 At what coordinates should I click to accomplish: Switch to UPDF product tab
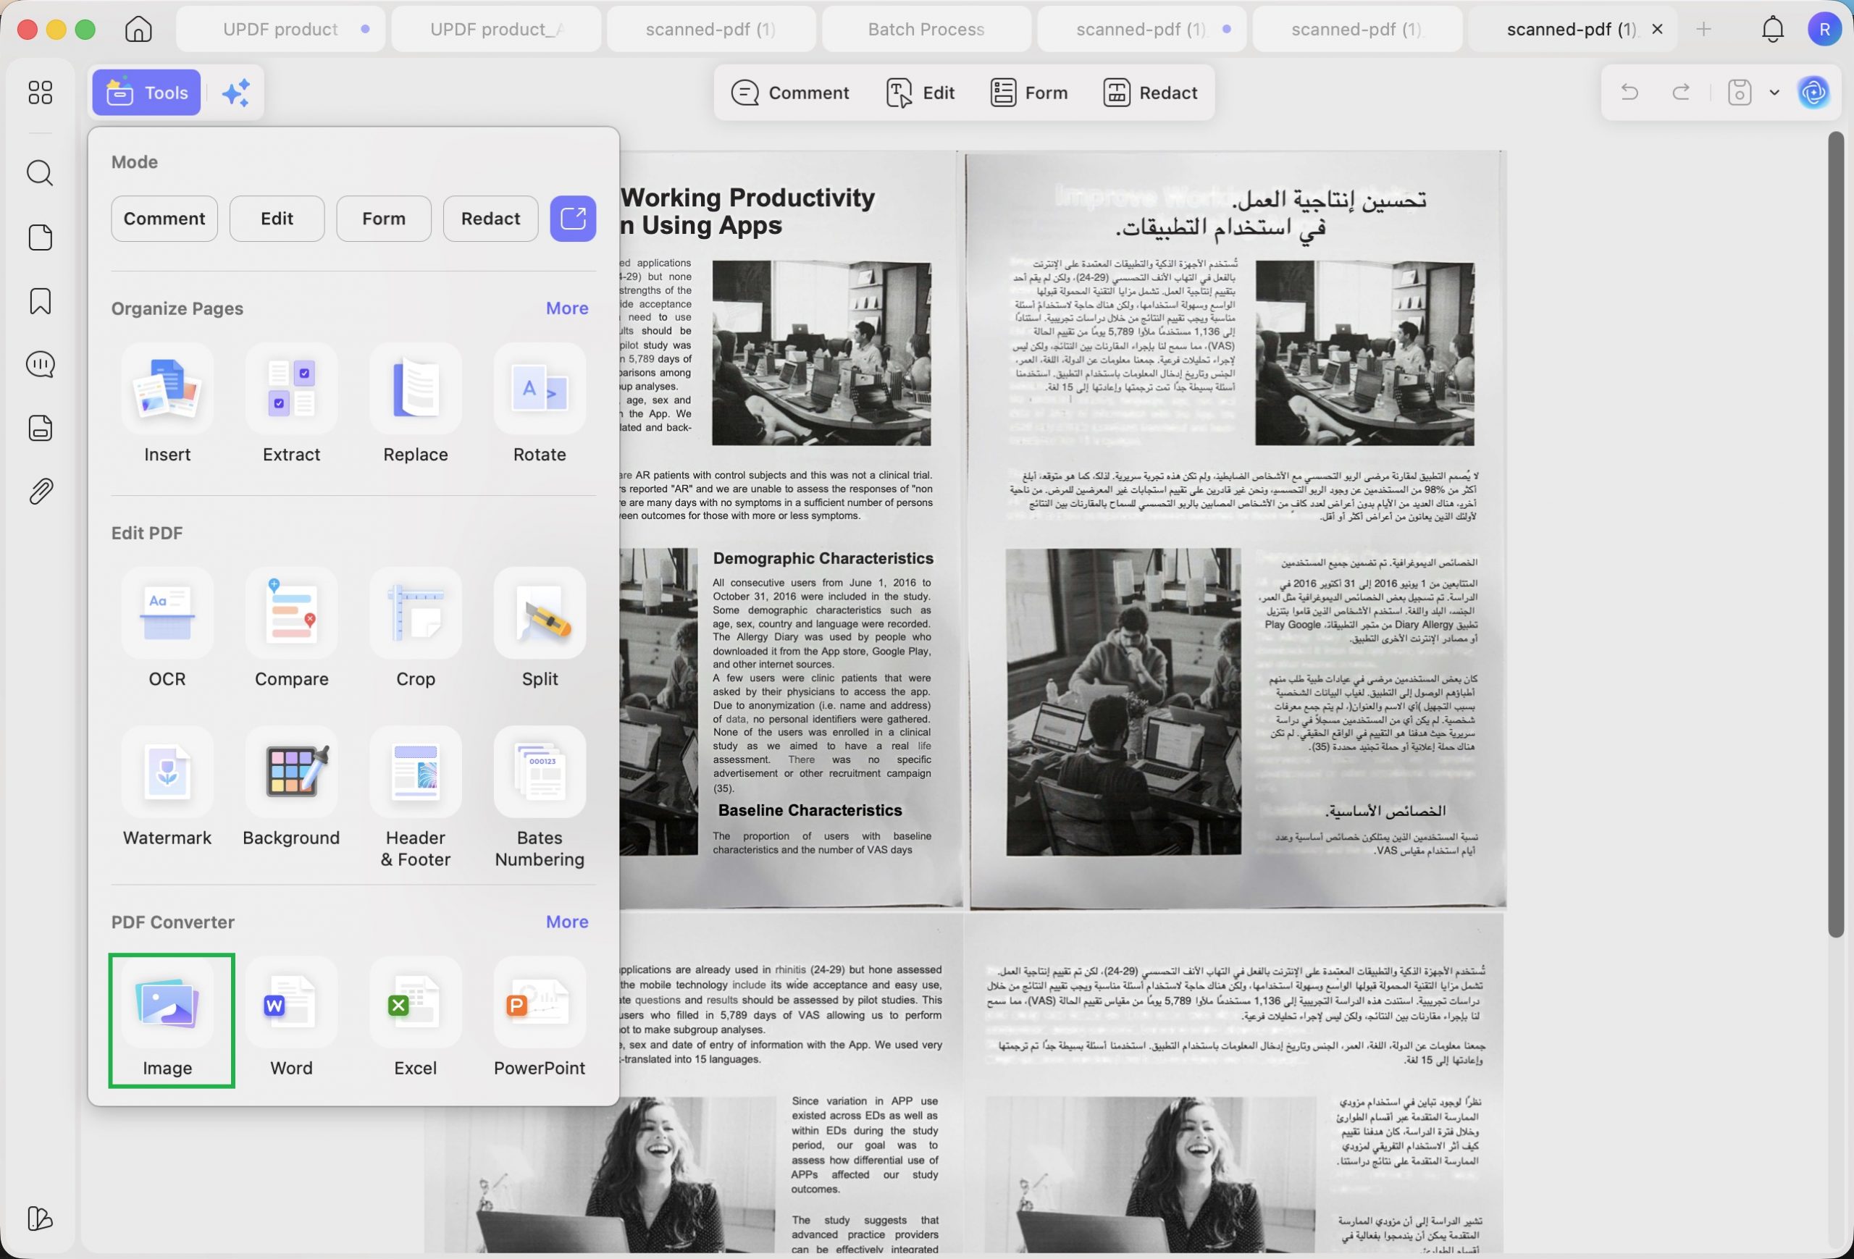pos(281,30)
